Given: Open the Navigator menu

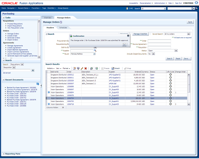Looking at the screenshot, I should click(12, 8).
